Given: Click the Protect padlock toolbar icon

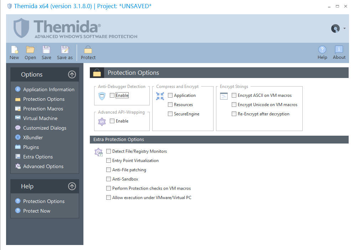Looking at the screenshot, I should coord(88,50).
